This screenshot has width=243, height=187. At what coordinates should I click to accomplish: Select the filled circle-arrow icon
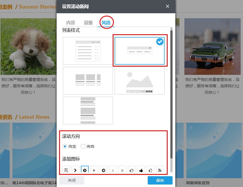pyautogui.click(x=104, y=170)
